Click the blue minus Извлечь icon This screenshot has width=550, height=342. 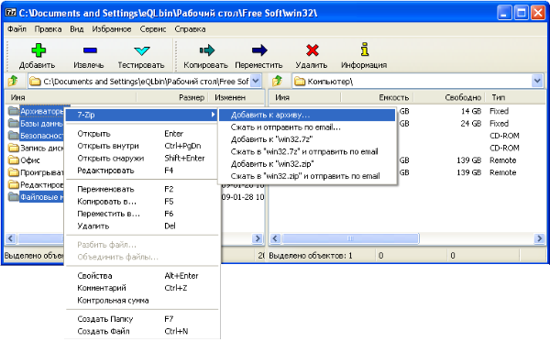coord(90,50)
